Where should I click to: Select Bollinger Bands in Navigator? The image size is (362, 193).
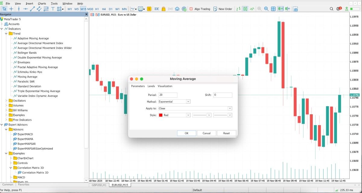click(x=27, y=53)
